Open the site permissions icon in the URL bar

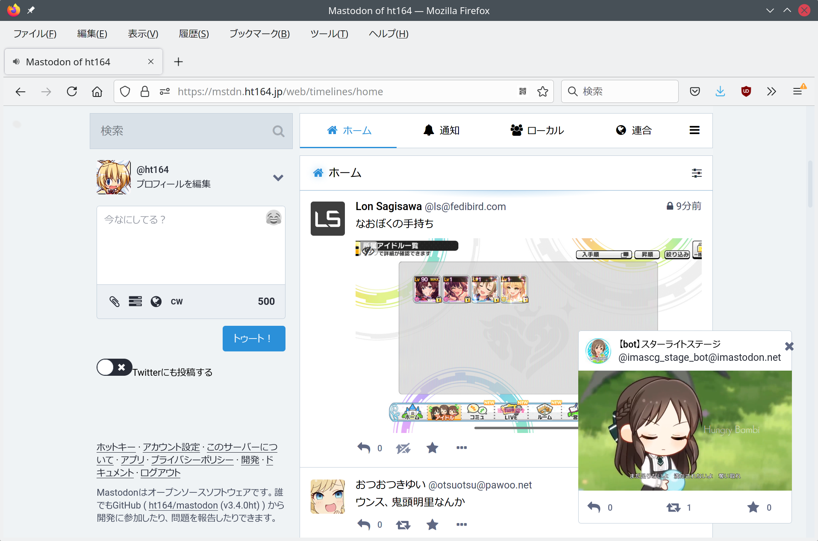165,91
